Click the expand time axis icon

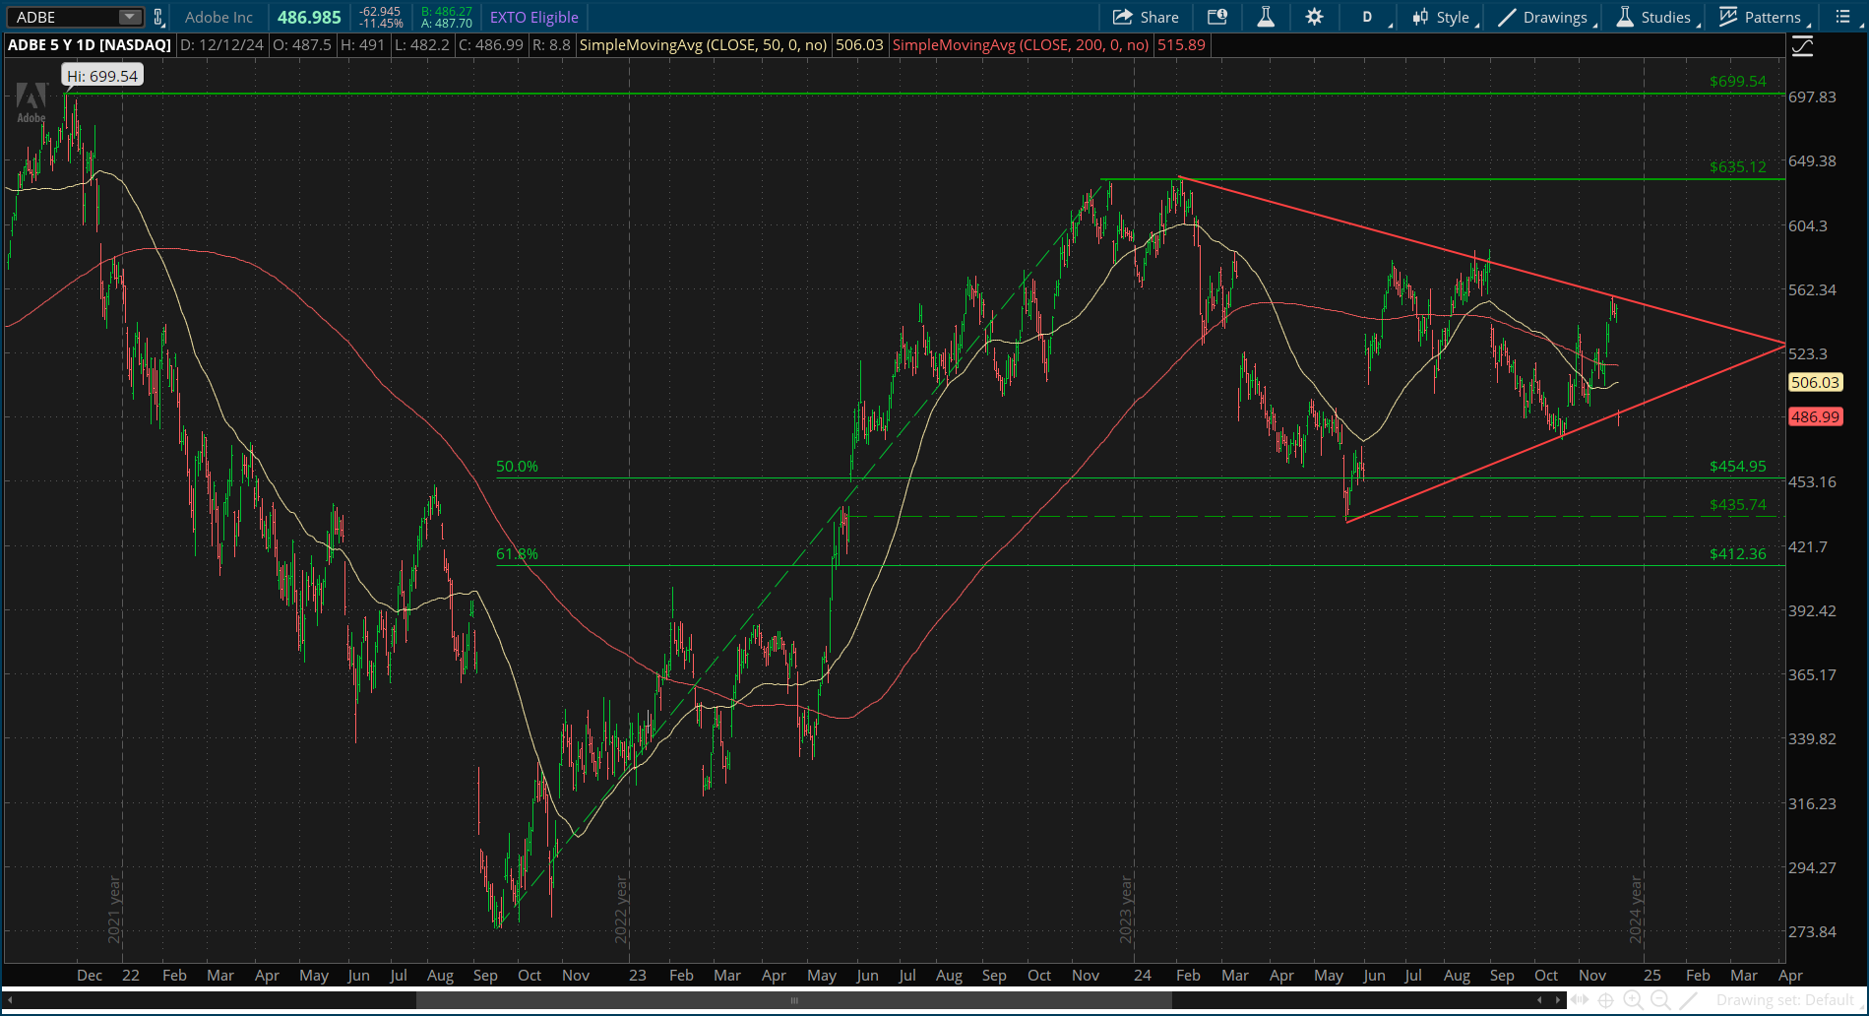[1580, 1000]
